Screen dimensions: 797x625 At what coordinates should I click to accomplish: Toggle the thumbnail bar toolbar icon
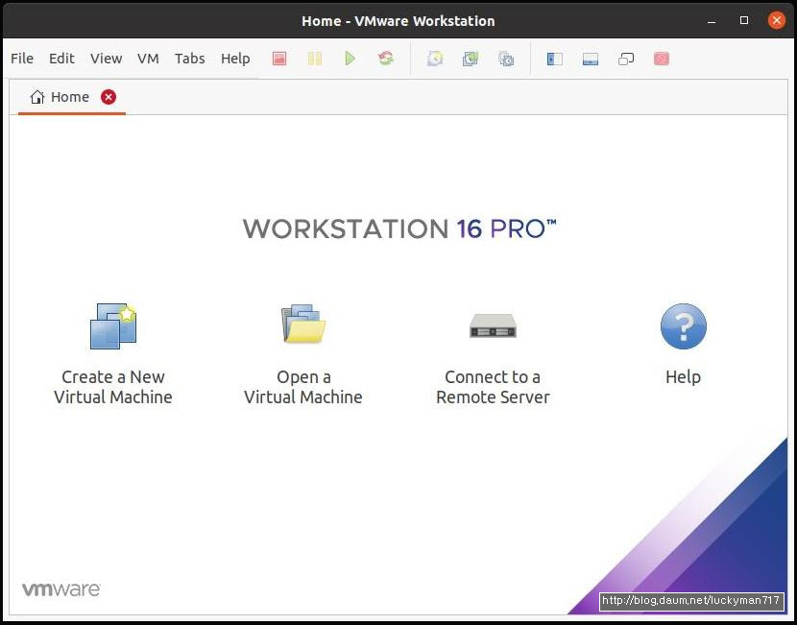[591, 59]
